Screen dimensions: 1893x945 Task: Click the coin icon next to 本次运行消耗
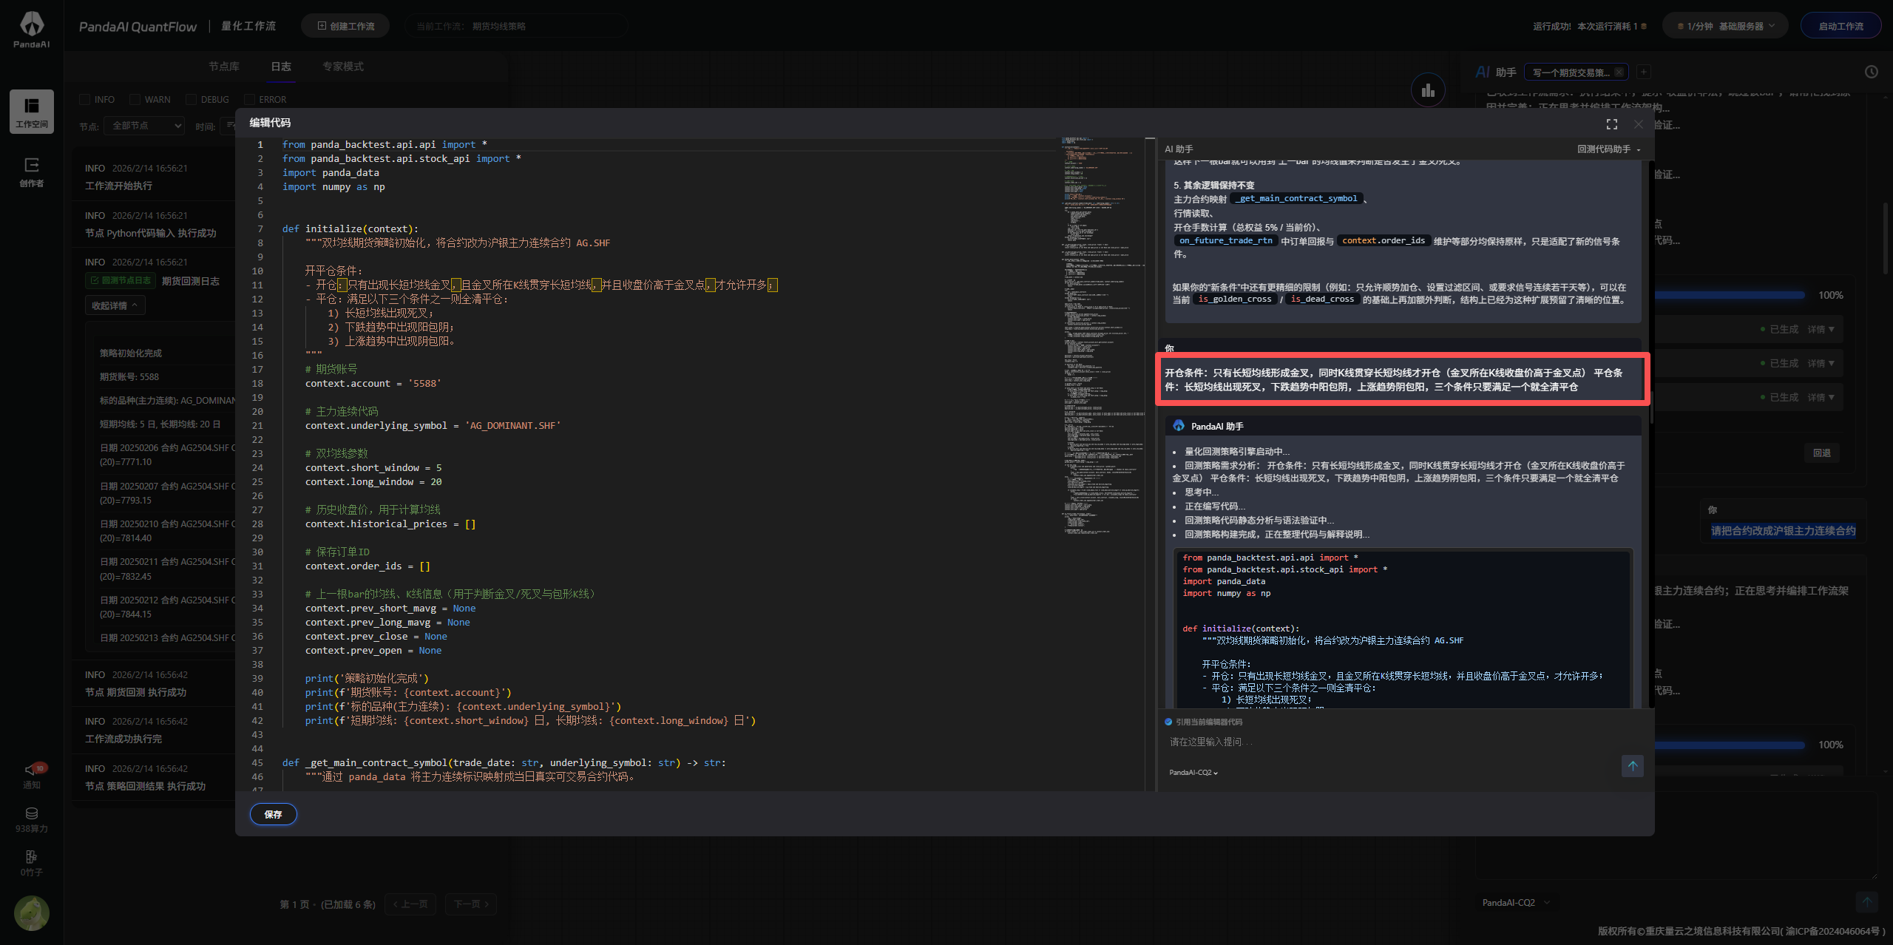coord(1644,26)
